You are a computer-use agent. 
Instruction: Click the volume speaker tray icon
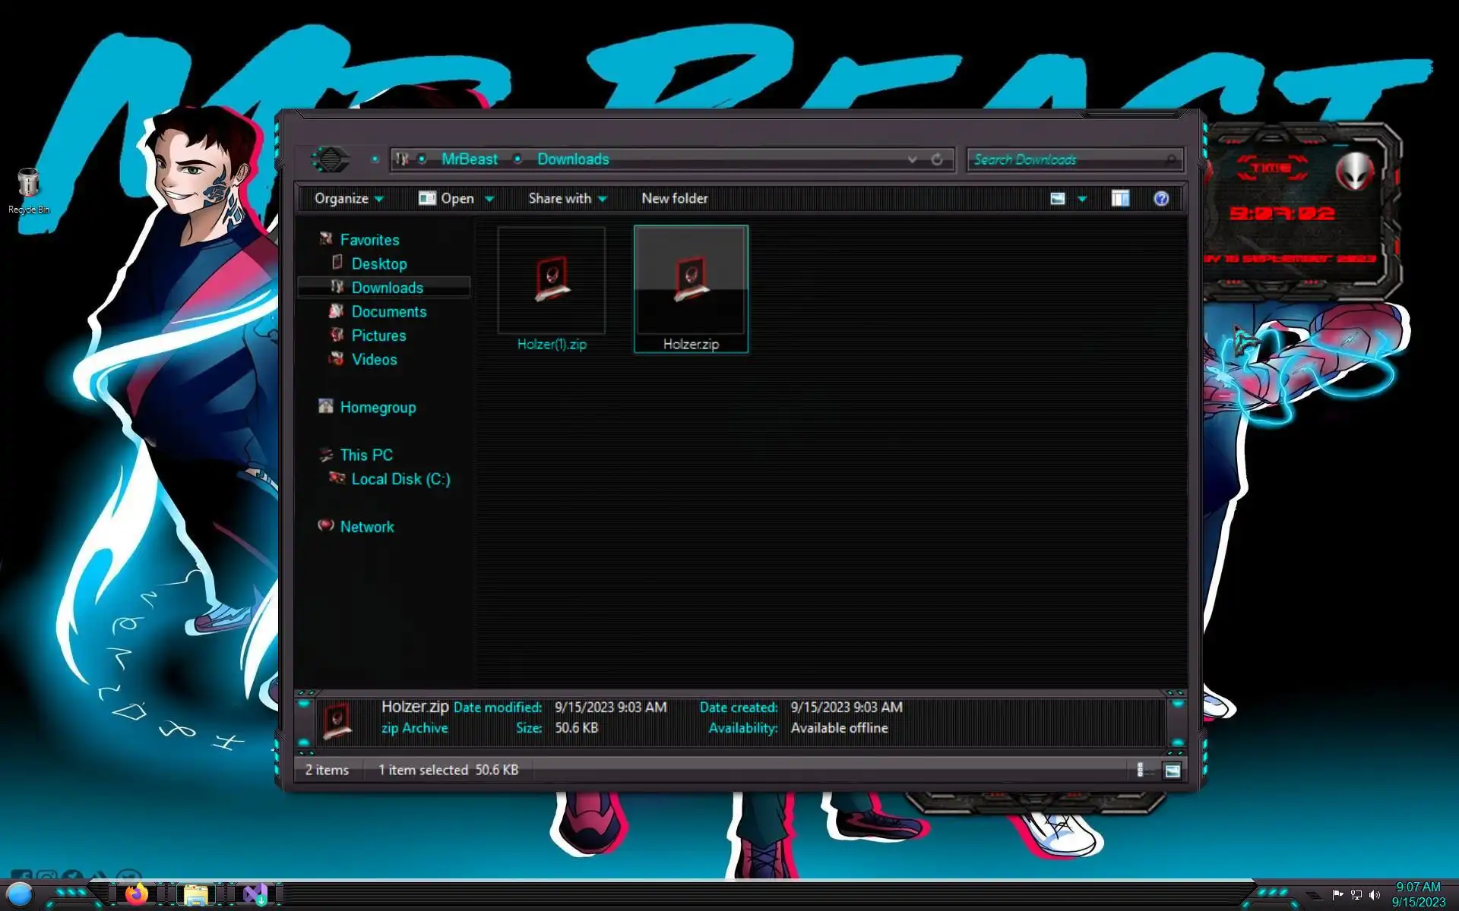[1374, 895]
